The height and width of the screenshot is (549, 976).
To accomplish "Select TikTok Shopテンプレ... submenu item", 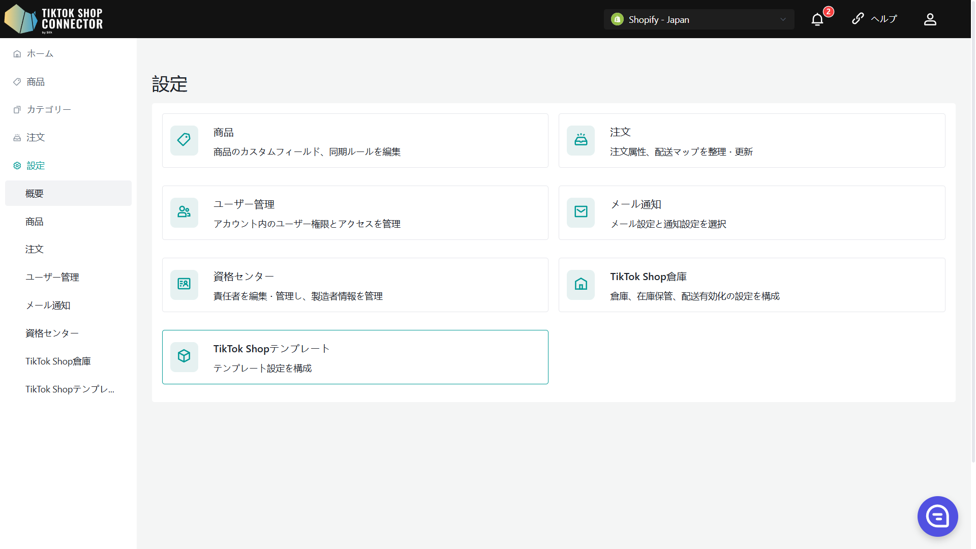I will [68, 389].
